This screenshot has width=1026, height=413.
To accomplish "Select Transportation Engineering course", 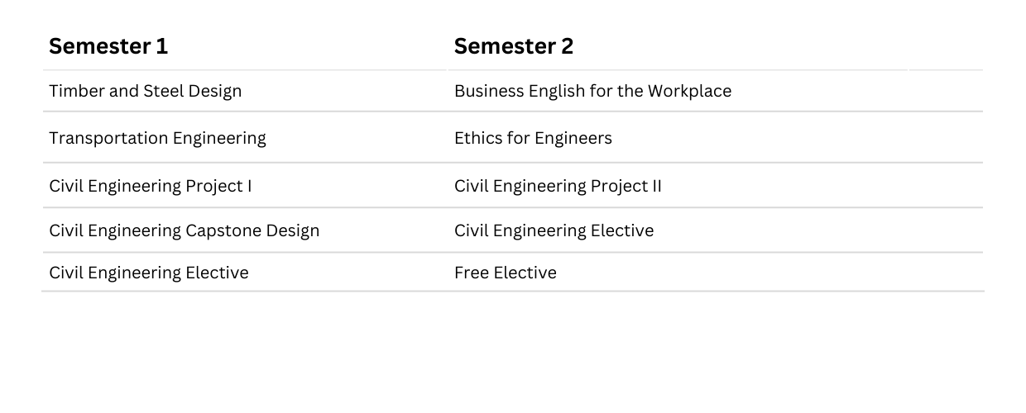I will tap(157, 138).
